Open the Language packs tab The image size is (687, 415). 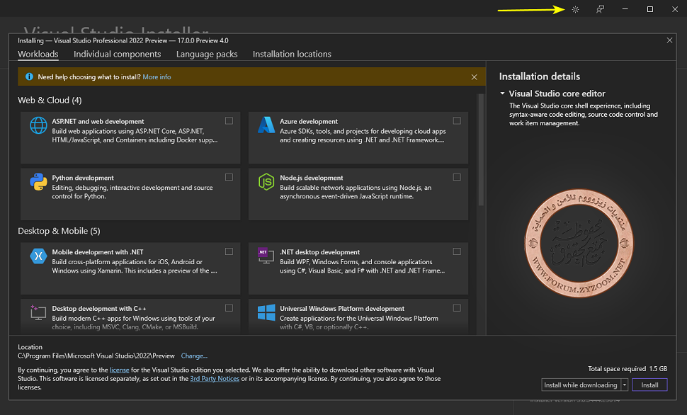pyautogui.click(x=207, y=54)
